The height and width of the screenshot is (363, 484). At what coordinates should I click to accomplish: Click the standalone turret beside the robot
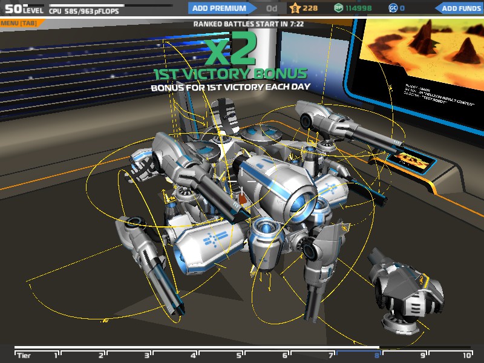[x=406, y=290]
